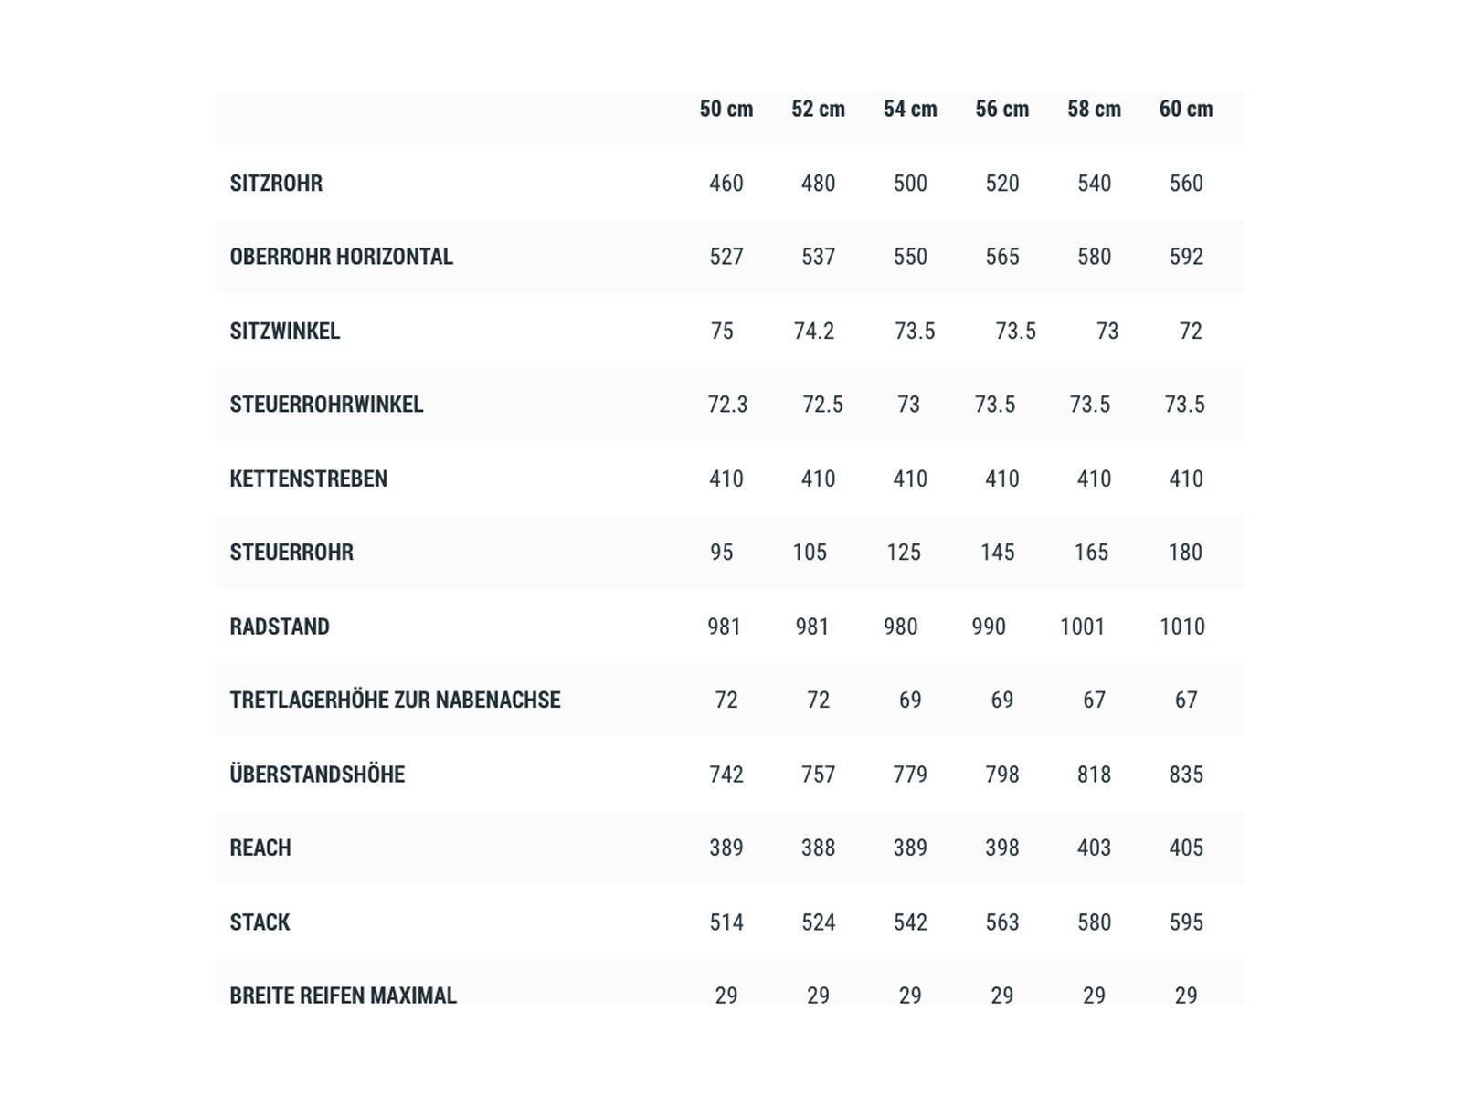
Task: Click the STACK row label
Action: click(260, 922)
